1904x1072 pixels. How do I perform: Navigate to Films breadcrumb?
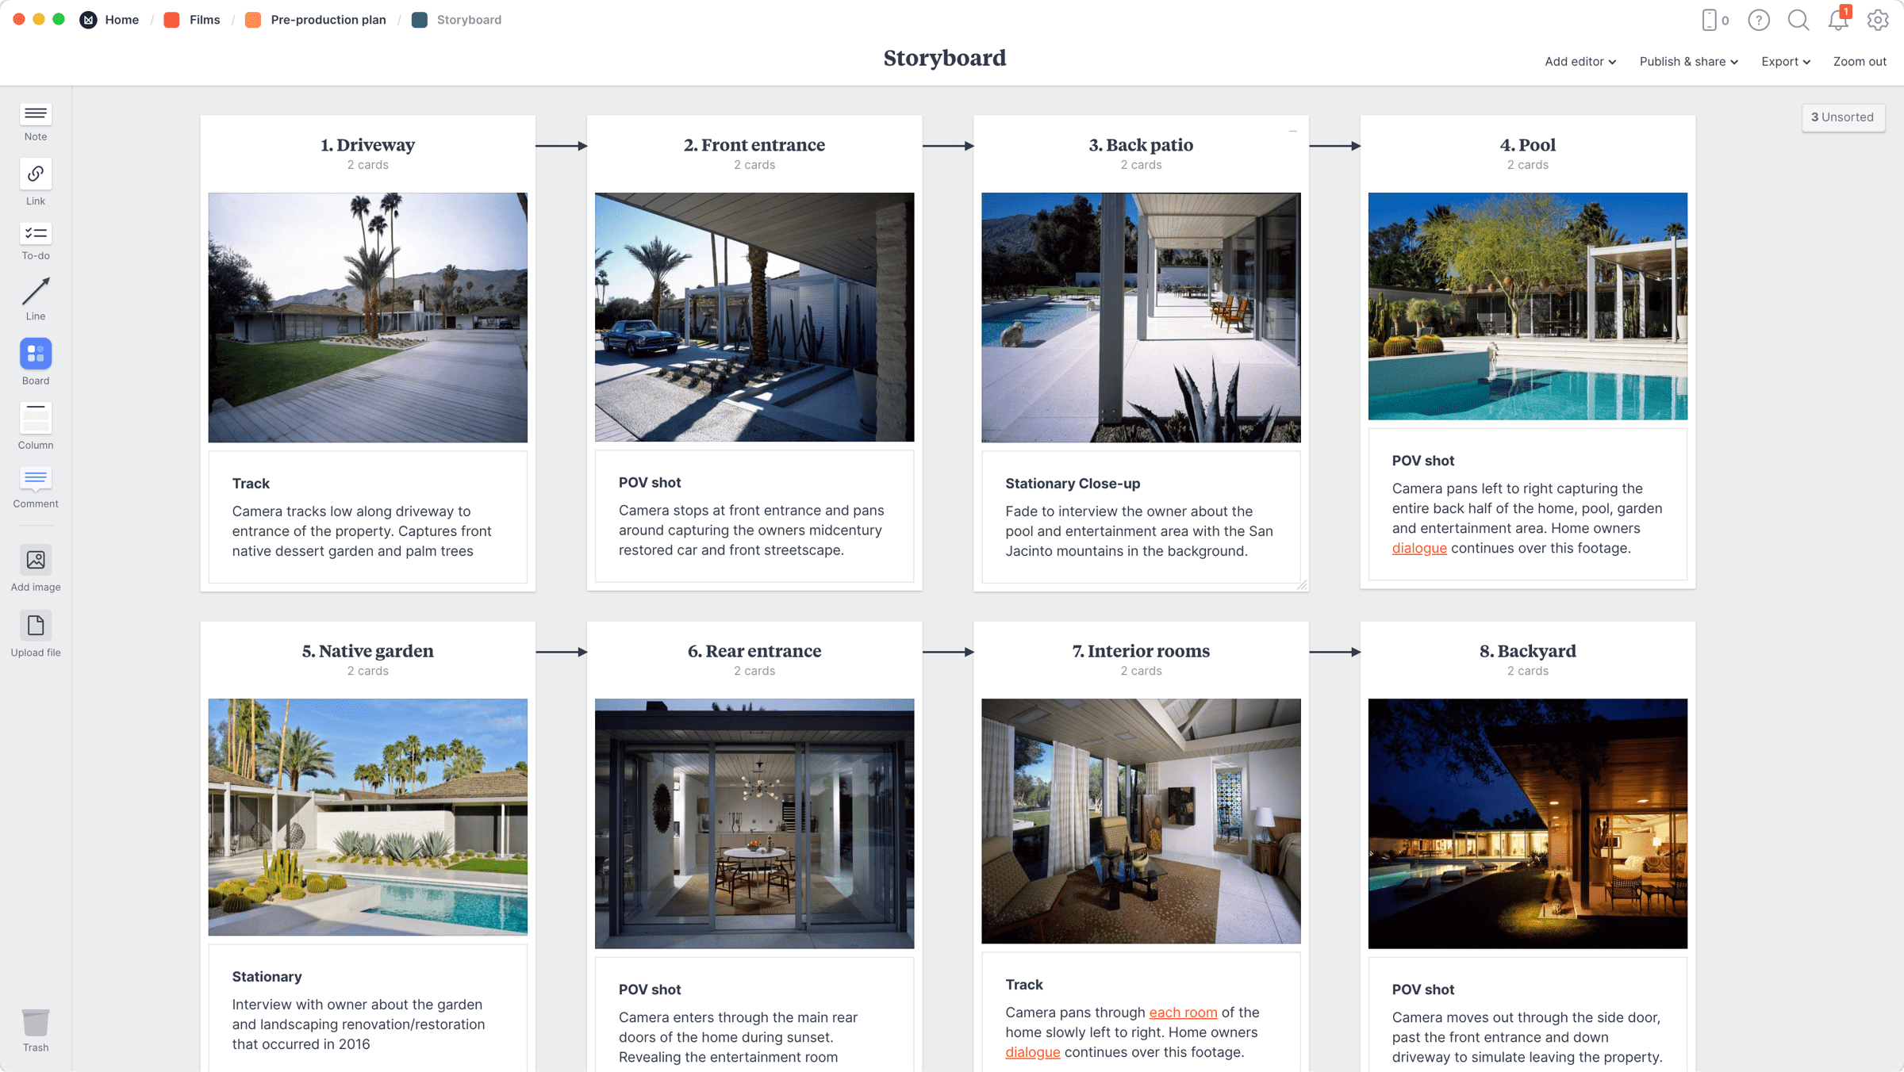(x=204, y=20)
